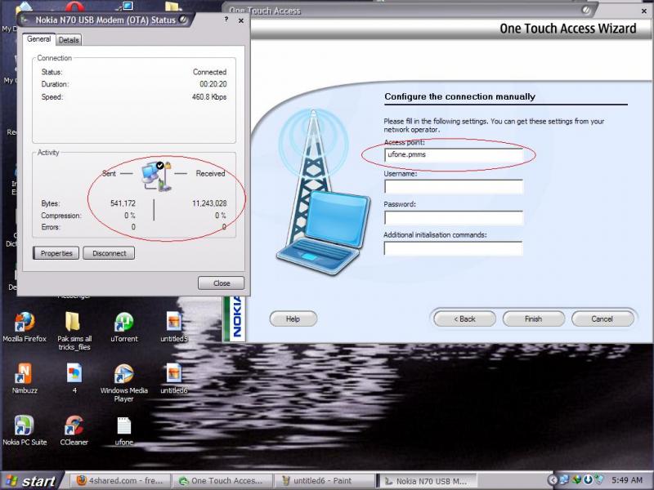Launch CCleaner from the desktop
654x490 pixels.
(x=74, y=430)
